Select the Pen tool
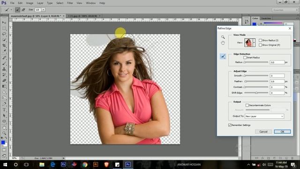300x169 pixels. click(x=4, y=104)
